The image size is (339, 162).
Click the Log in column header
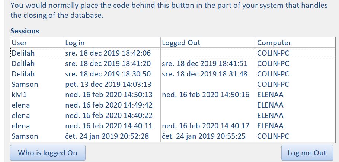click(x=75, y=43)
